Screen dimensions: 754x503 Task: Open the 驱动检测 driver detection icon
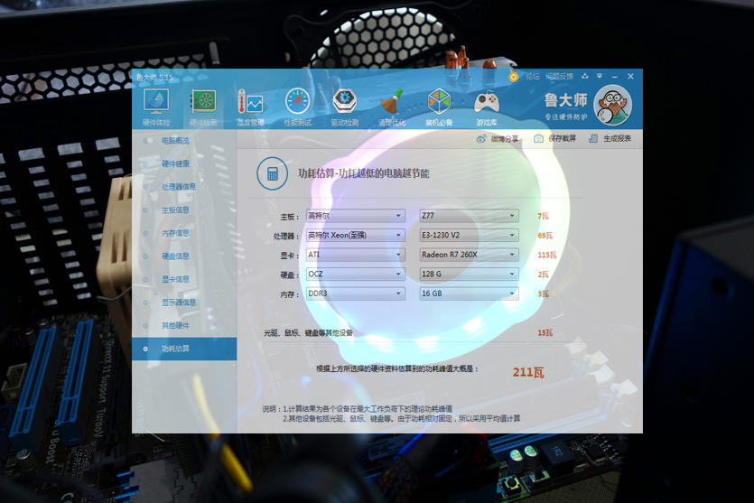pos(344,102)
